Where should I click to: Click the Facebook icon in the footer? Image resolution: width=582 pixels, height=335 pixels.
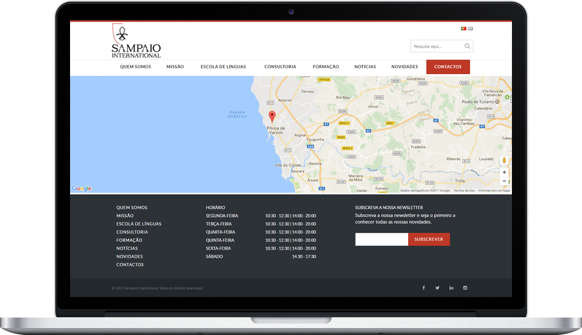[423, 288]
